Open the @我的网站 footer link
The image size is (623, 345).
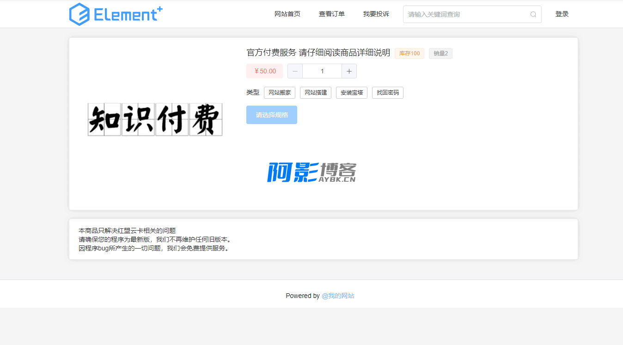[x=338, y=296]
